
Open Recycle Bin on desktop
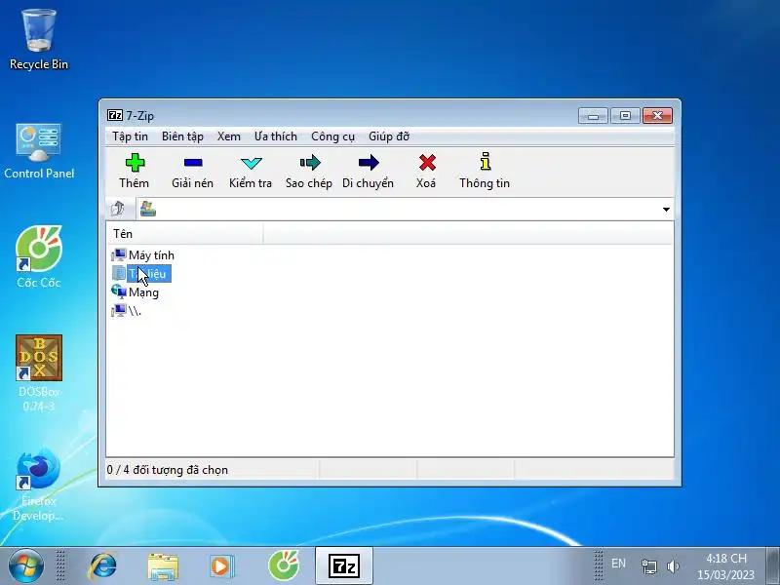click(x=39, y=40)
